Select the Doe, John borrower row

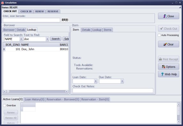click(x=36, y=49)
